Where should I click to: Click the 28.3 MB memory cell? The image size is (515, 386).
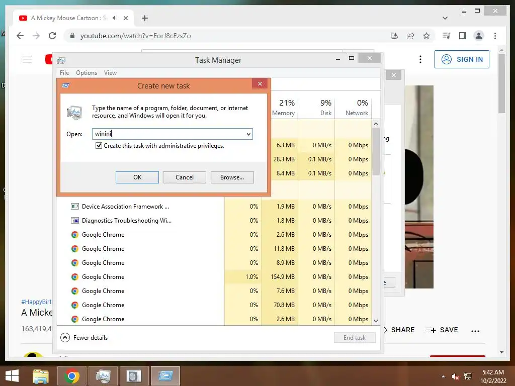(284, 159)
